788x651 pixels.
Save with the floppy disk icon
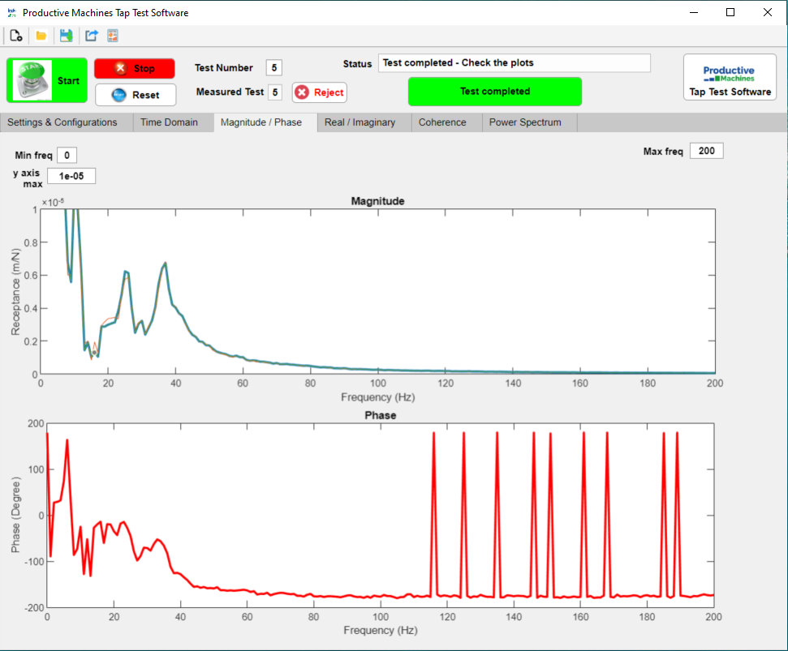coord(66,36)
